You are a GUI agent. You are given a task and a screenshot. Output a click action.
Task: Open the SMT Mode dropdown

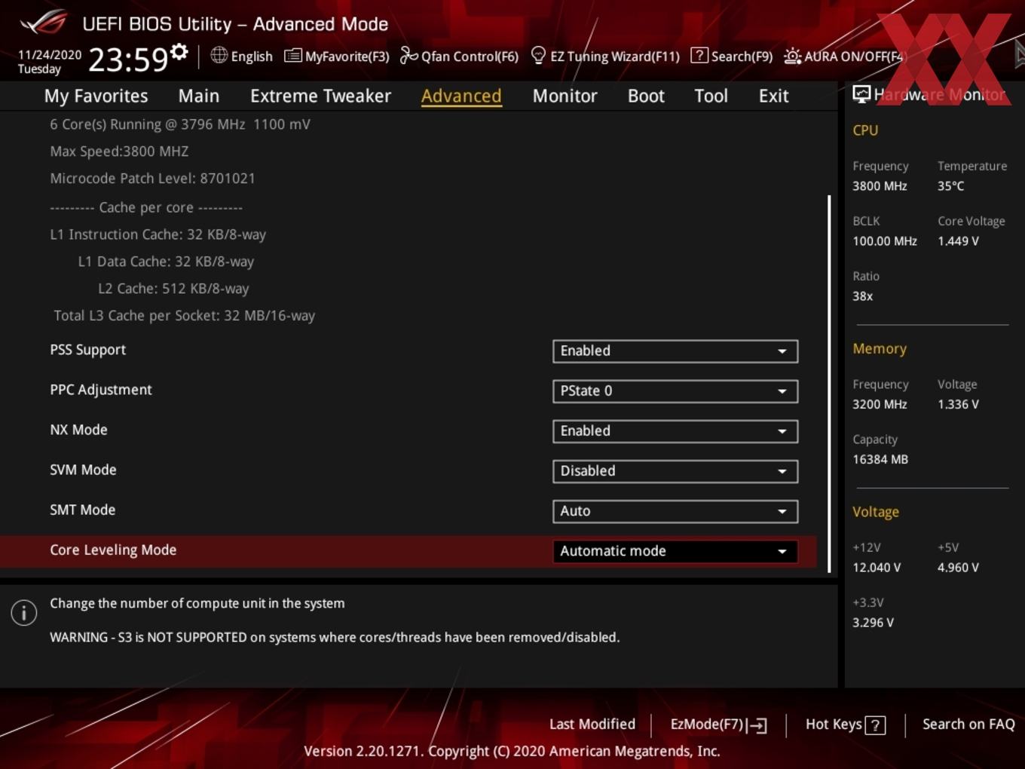point(675,511)
